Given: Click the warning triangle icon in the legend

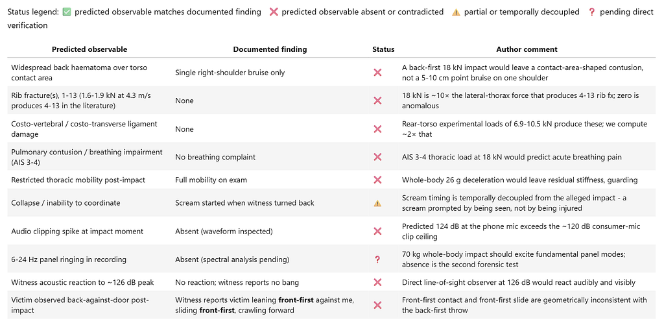Looking at the screenshot, I should point(456,12).
